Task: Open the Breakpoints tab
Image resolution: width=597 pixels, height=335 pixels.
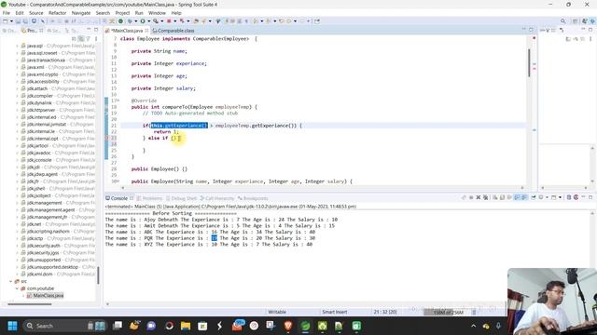Action: point(253,198)
